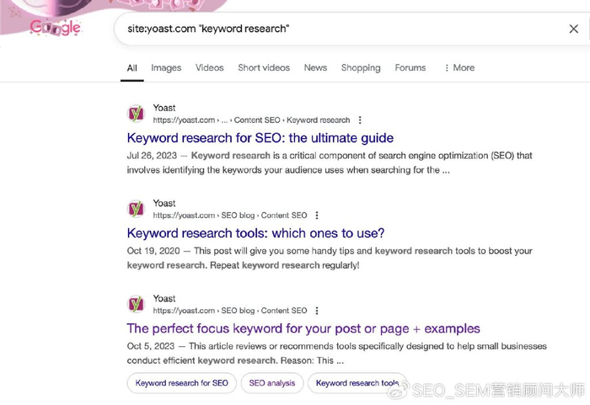Click the breadcrumb URL ending in 'Keyword research'

(251, 120)
